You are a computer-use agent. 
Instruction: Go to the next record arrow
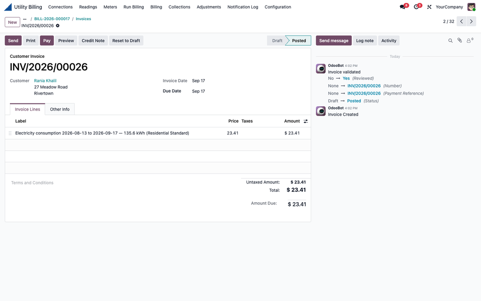(471, 22)
